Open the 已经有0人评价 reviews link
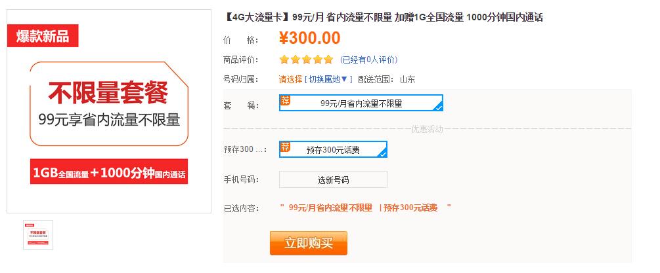This screenshot has height=273, width=660. [x=369, y=60]
